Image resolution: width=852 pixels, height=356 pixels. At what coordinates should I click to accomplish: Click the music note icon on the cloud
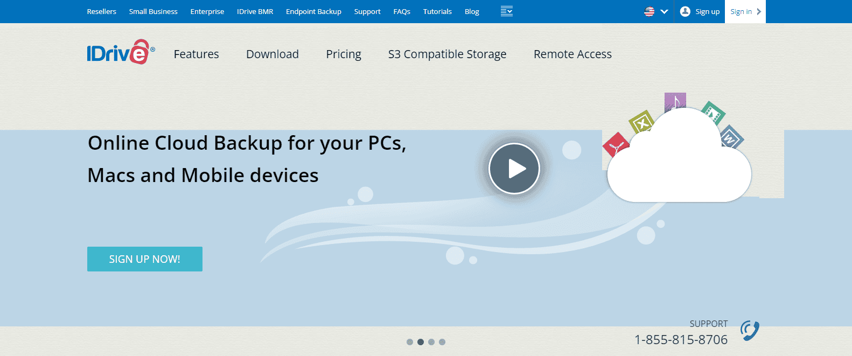(675, 101)
